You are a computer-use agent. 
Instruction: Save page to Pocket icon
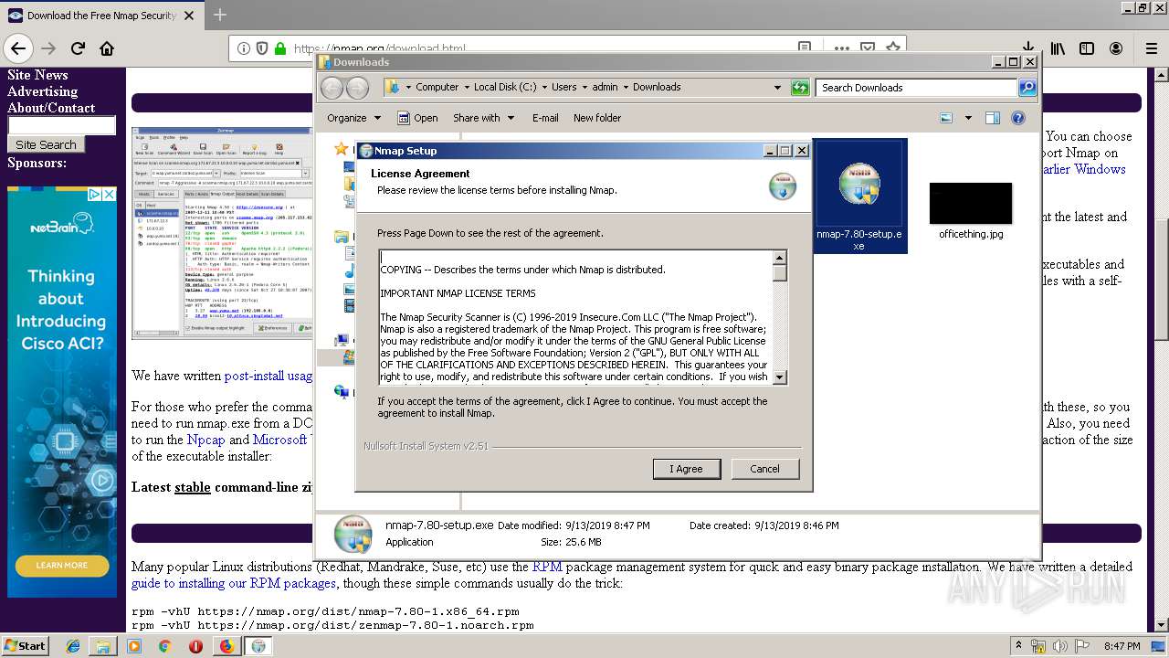click(x=868, y=48)
